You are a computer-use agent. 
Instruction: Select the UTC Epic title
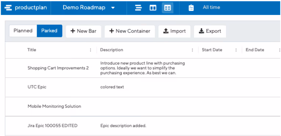(x=37, y=87)
